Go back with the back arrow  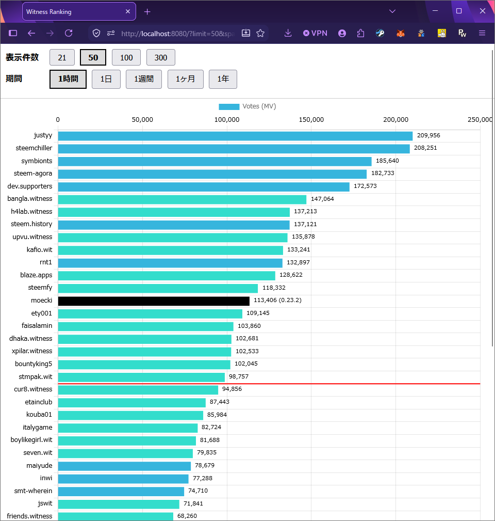pos(31,33)
